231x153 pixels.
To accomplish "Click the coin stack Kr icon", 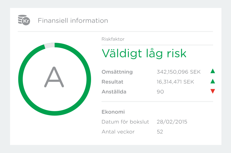I will 24,20.
